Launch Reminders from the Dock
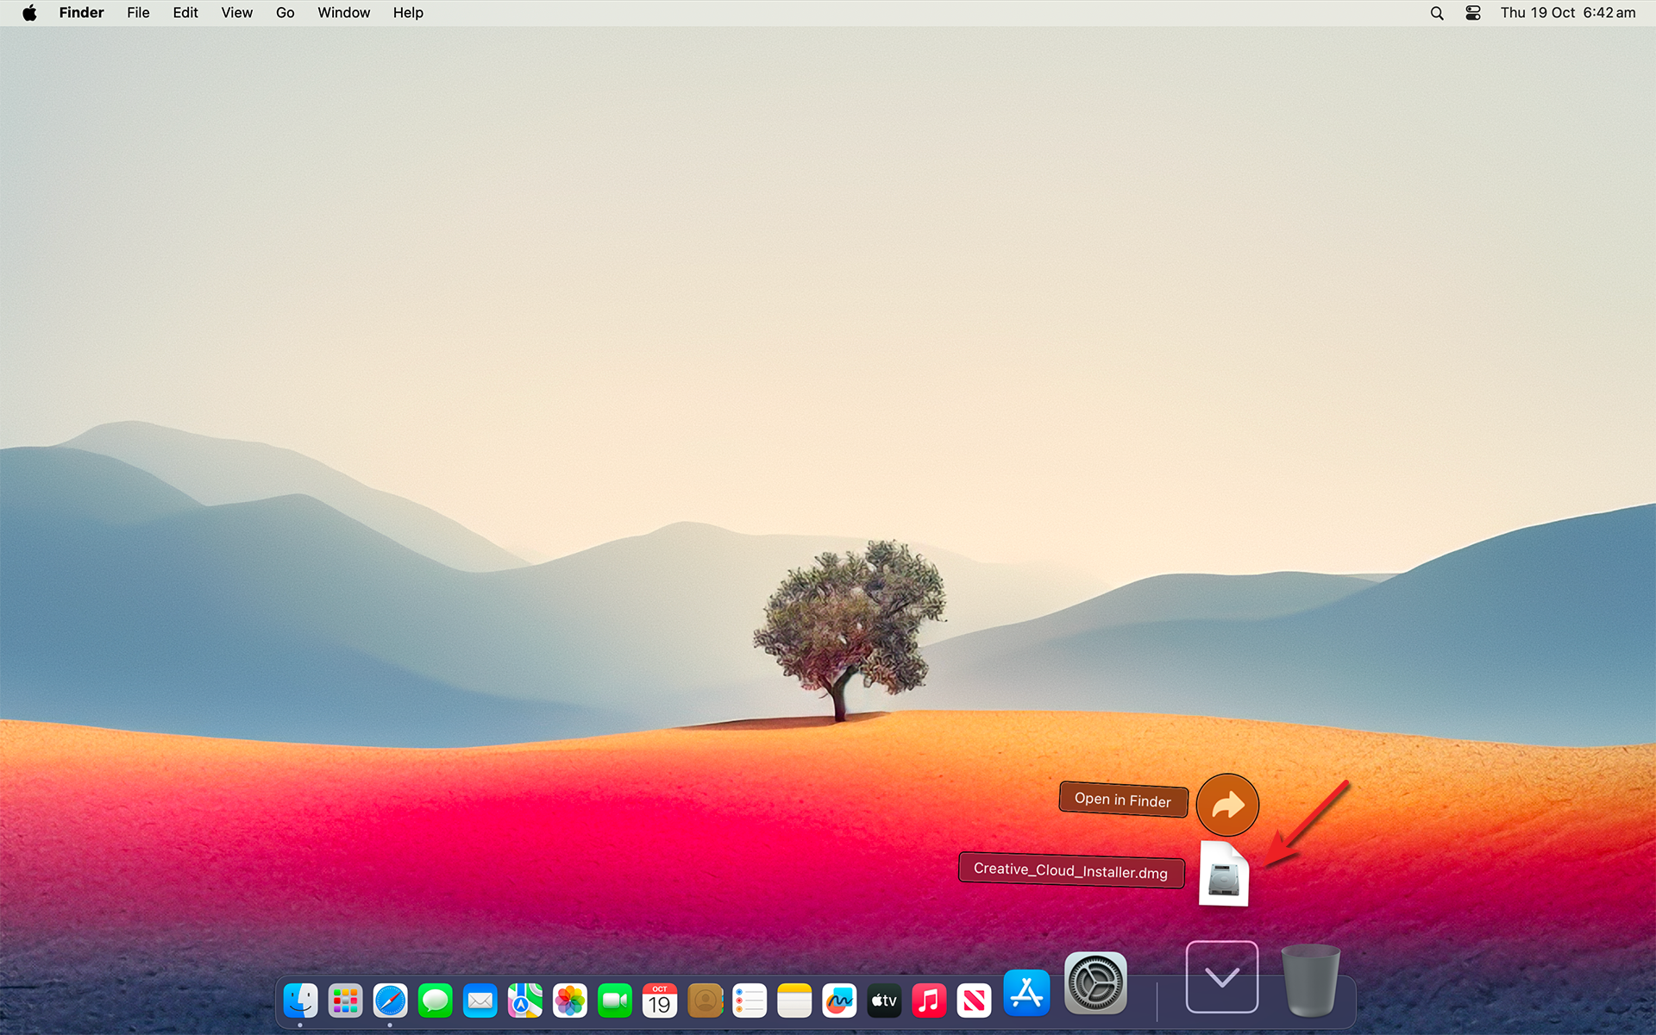The height and width of the screenshot is (1035, 1656). 750,1000
